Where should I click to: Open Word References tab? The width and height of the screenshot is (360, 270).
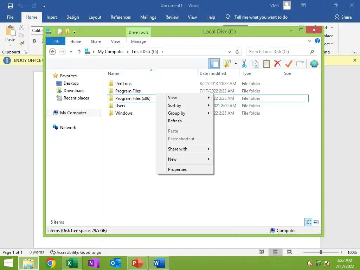click(x=121, y=17)
